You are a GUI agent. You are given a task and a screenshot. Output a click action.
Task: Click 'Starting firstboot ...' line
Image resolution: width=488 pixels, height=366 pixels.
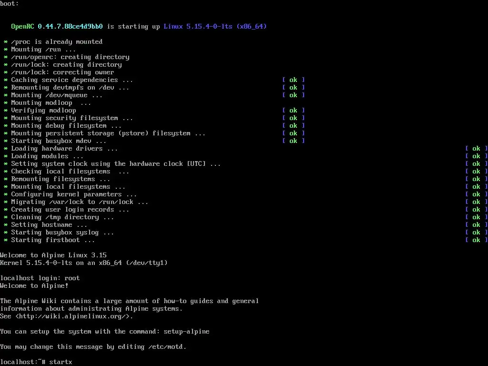pyautogui.click(x=53, y=240)
